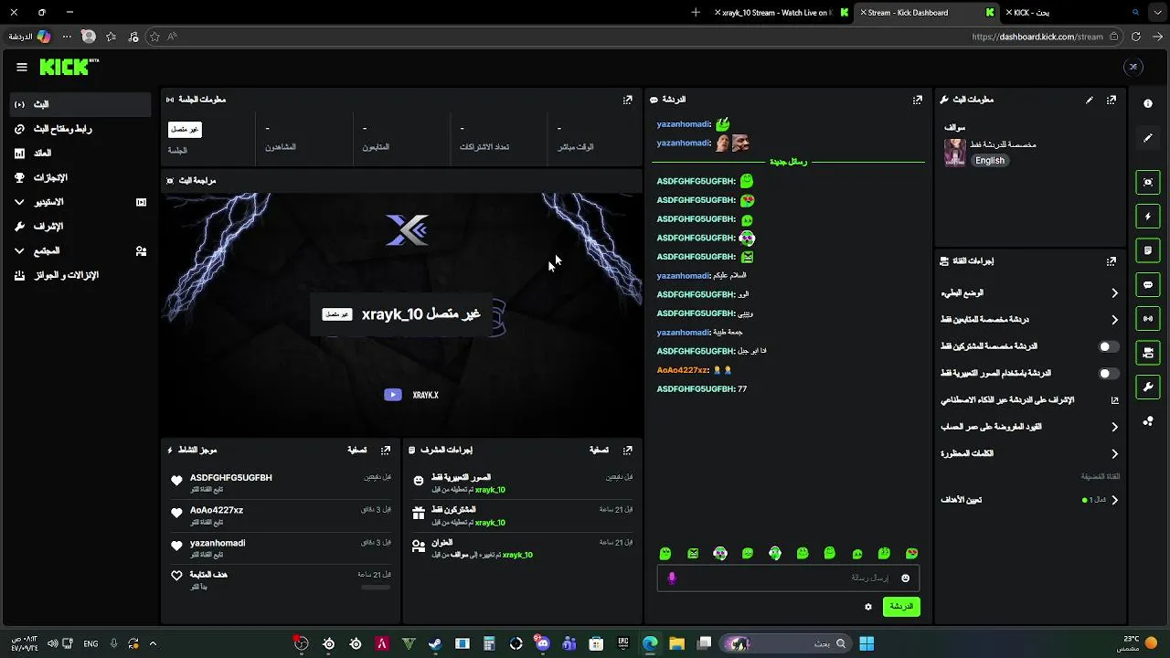Screen dimensions: 1170x658
Task: Open Windows Start menu on taskbar
Action: click(867, 643)
